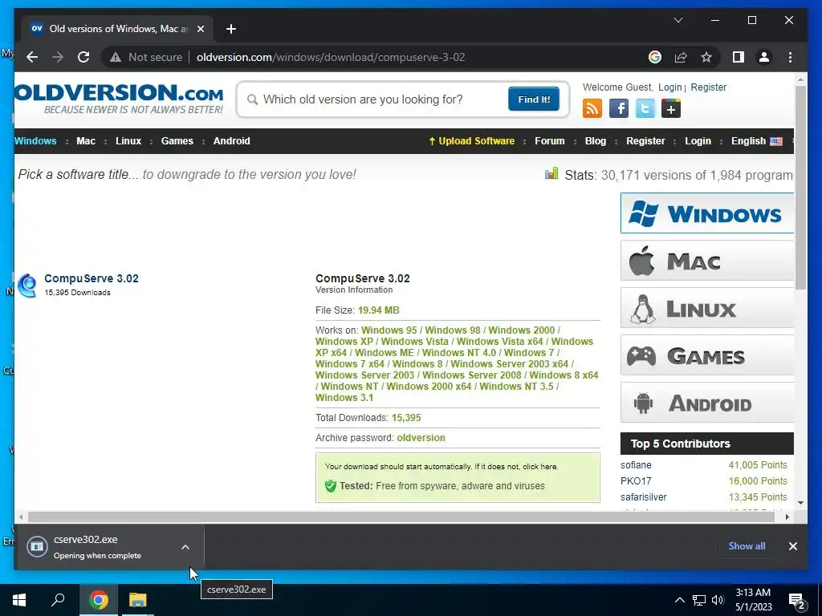Show hidden tray icons chevron
Viewport: 822px width, 616px height.
(x=679, y=600)
